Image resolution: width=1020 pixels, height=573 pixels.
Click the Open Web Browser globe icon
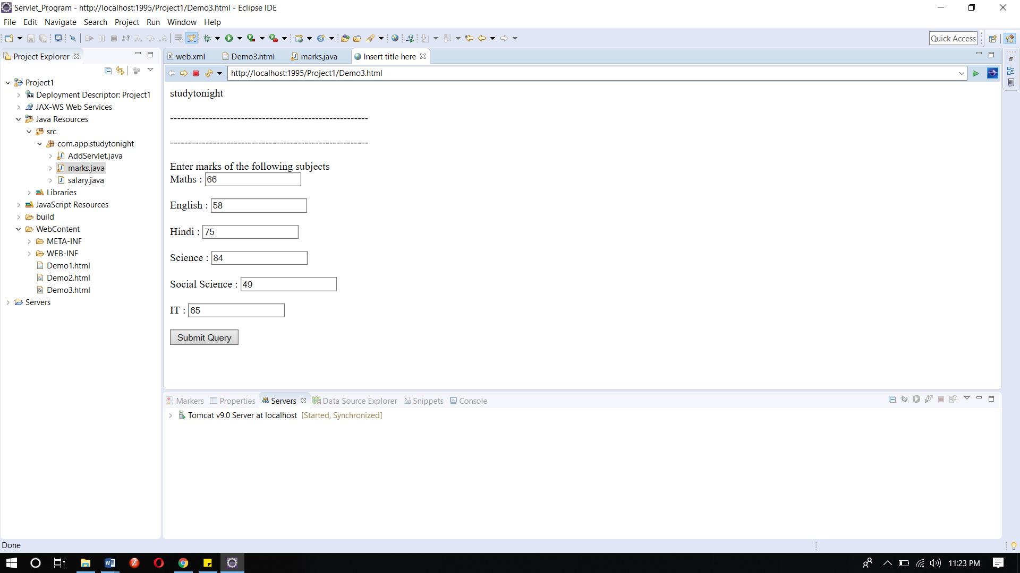(x=395, y=38)
